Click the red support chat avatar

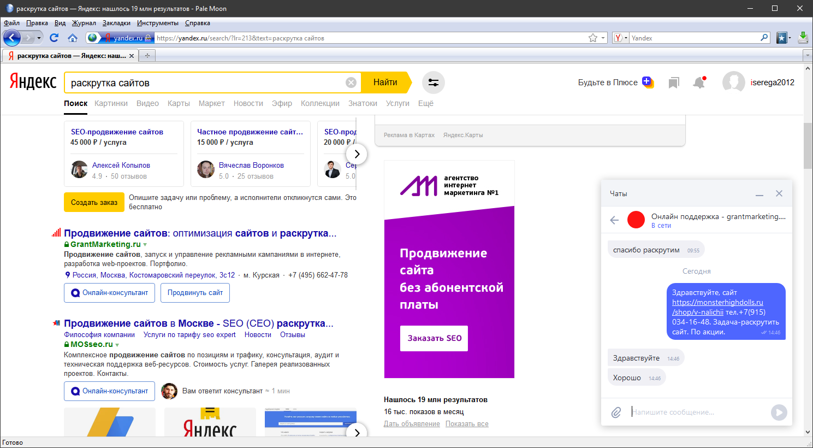click(636, 220)
